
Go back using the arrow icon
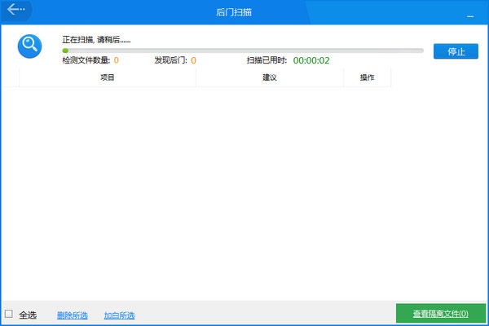[x=15, y=10]
